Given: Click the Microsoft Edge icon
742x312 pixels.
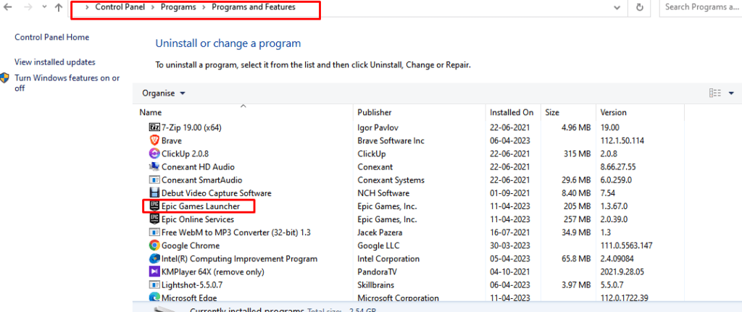Looking at the screenshot, I should pos(154,298).
